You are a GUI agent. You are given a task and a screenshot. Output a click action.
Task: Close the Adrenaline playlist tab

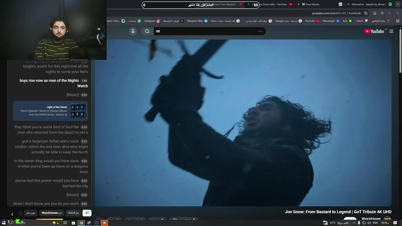(x=348, y=4)
